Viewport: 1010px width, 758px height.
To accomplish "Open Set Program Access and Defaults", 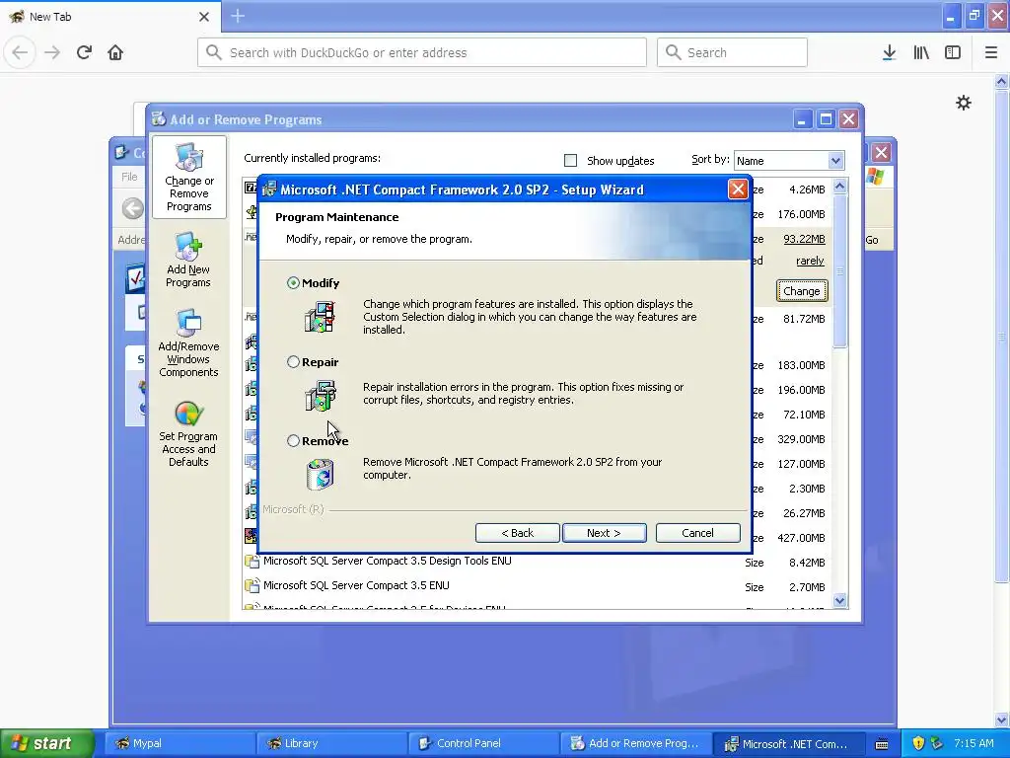I will pyautogui.click(x=188, y=434).
